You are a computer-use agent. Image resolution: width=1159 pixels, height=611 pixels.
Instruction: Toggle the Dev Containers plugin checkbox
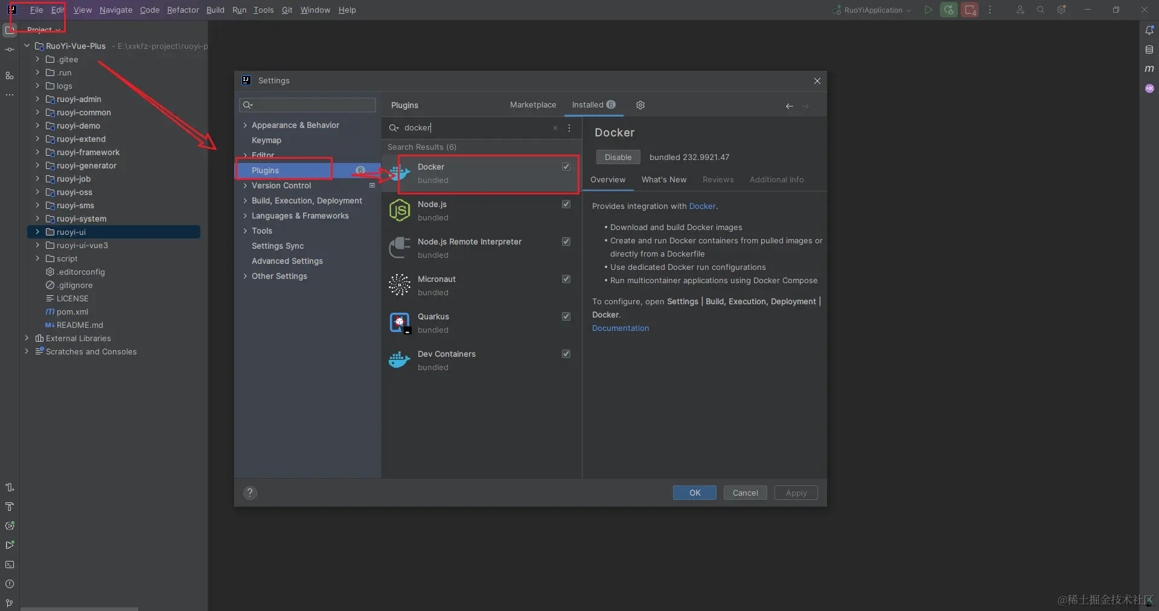tap(566, 354)
